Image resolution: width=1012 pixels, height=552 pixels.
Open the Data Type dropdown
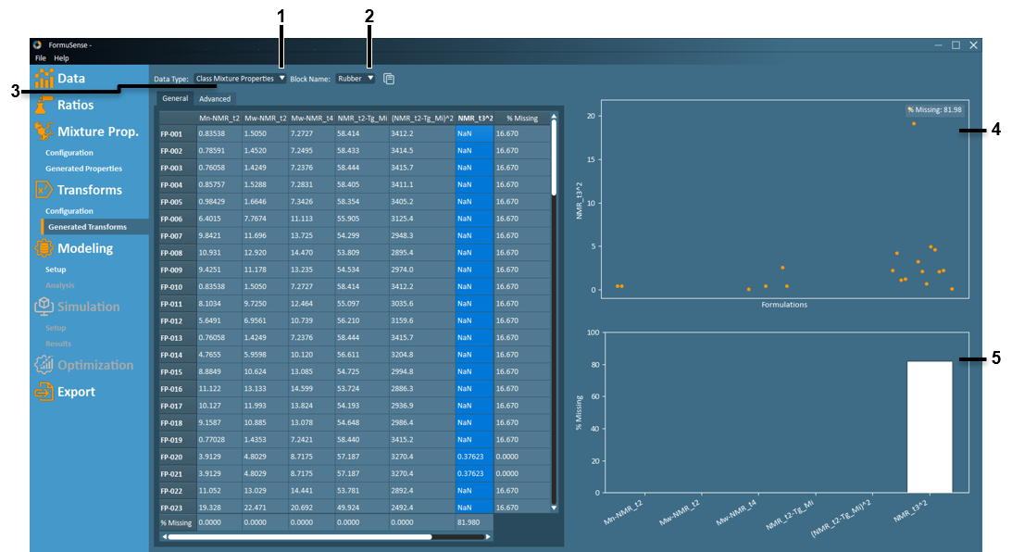point(238,79)
